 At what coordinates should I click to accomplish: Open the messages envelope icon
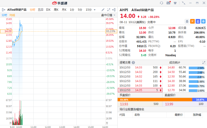[x=168, y=3]
